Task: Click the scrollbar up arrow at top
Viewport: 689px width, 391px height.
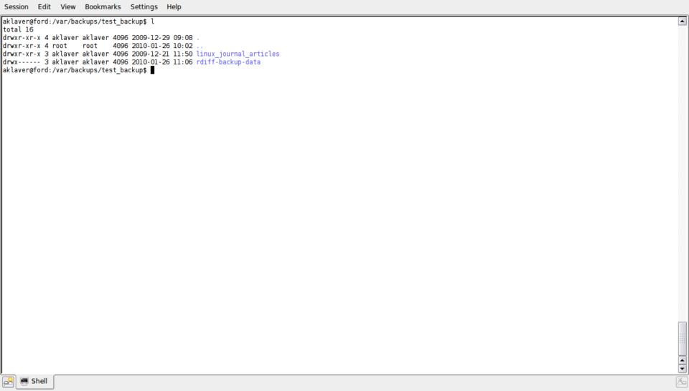Action: (x=682, y=21)
